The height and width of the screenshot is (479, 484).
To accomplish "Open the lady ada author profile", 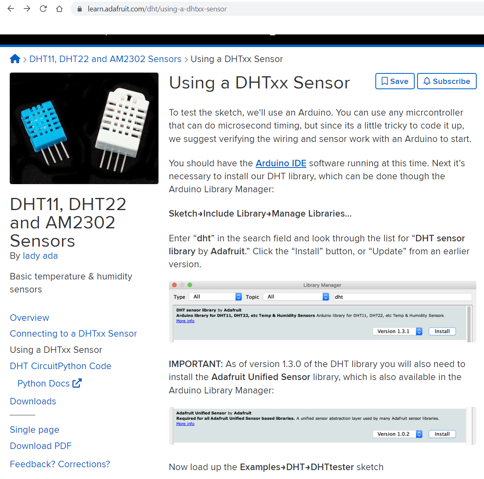I will (40, 256).
